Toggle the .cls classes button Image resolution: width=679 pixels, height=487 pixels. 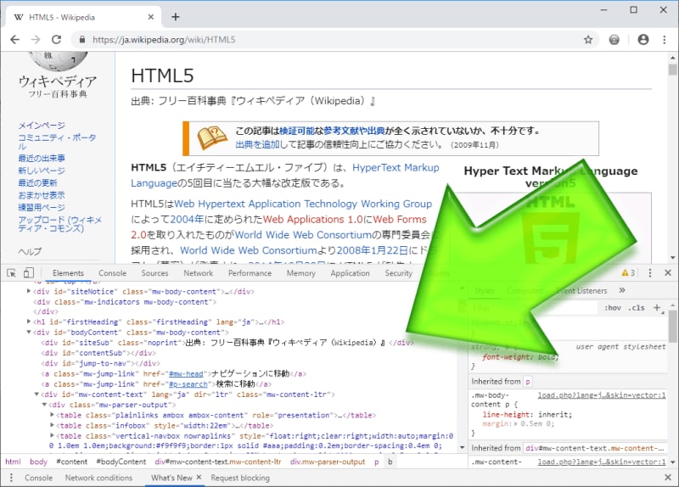click(637, 308)
